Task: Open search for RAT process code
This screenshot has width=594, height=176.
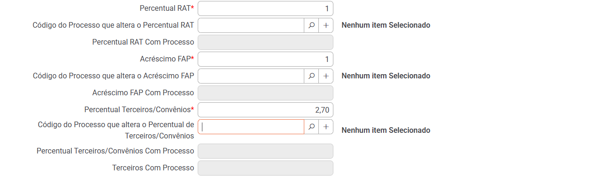Action: (x=311, y=25)
